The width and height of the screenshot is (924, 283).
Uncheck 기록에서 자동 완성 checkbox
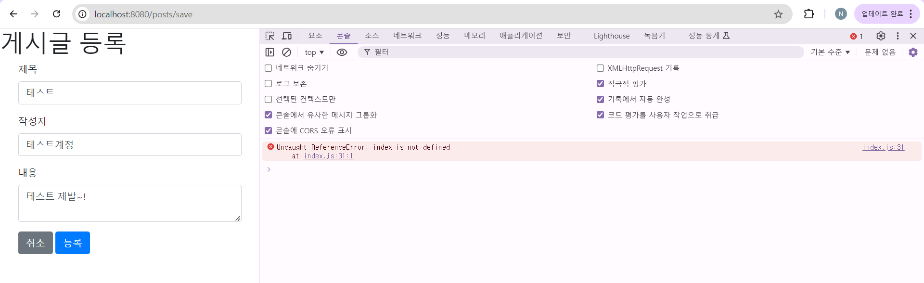pos(600,100)
